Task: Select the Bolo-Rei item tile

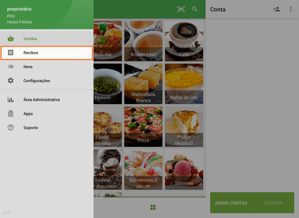Action: [108, 41]
